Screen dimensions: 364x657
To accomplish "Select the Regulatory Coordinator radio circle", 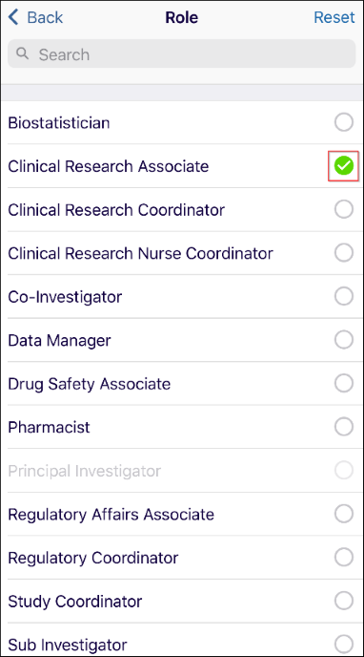I will pyautogui.click(x=344, y=558).
